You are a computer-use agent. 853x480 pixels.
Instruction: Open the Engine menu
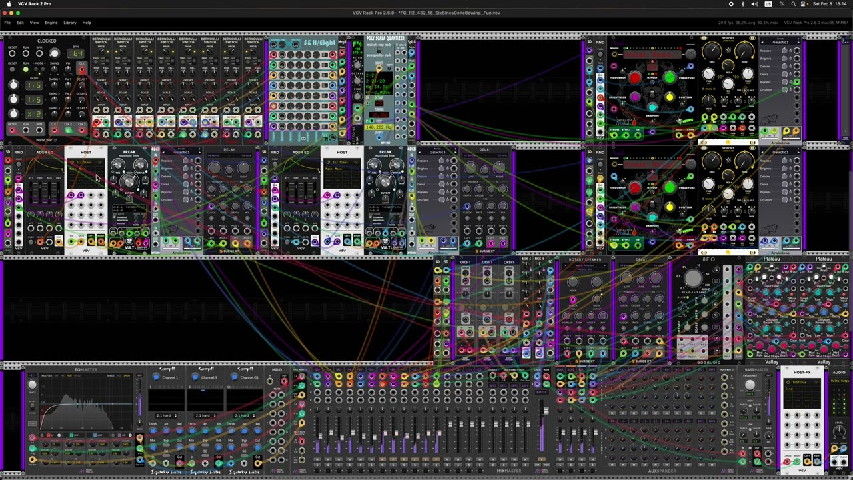pyautogui.click(x=51, y=23)
